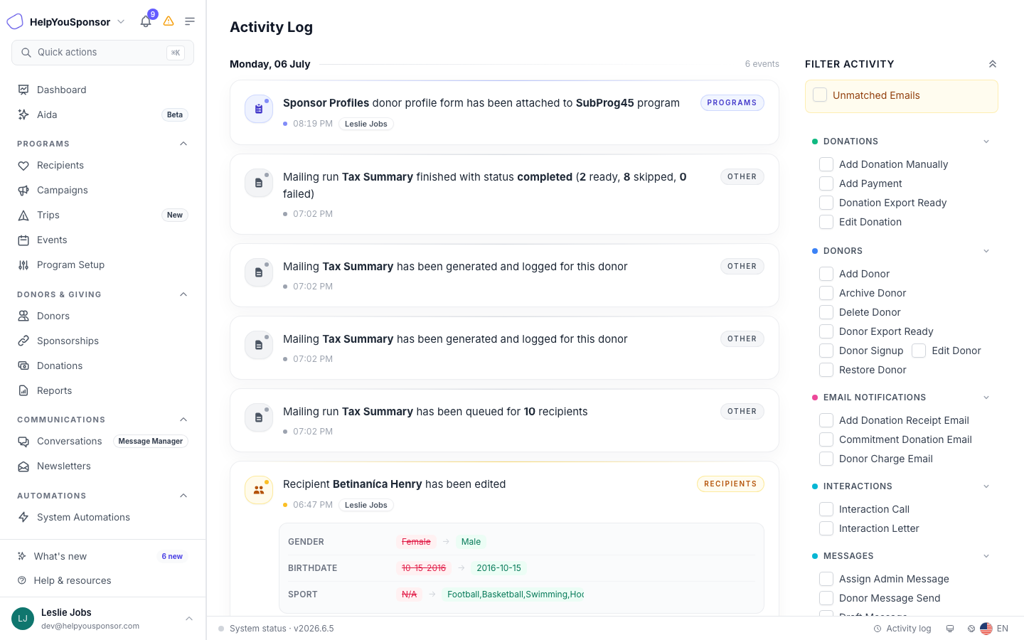Click the Recipients heart icon
Viewport: 1024px width, 640px height.
click(23, 165)
